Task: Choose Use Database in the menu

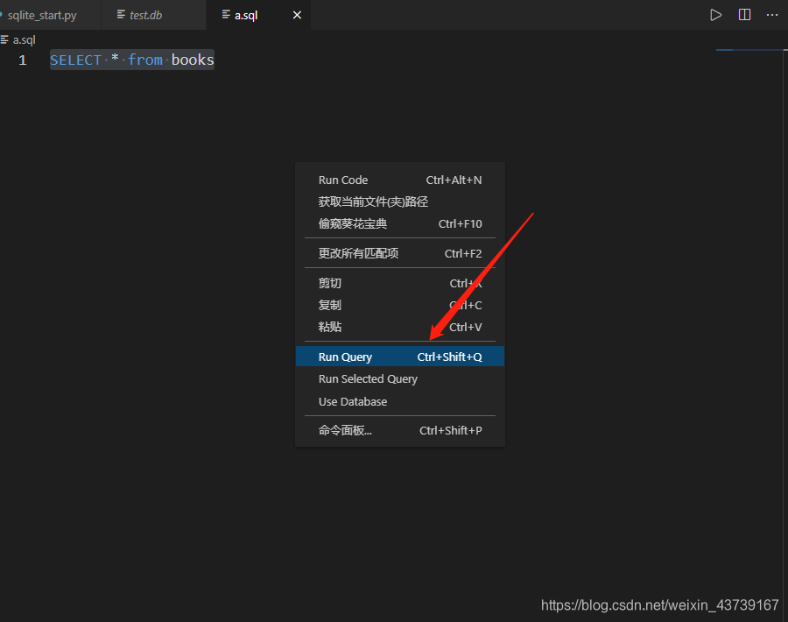Action: tap(352, 401)
